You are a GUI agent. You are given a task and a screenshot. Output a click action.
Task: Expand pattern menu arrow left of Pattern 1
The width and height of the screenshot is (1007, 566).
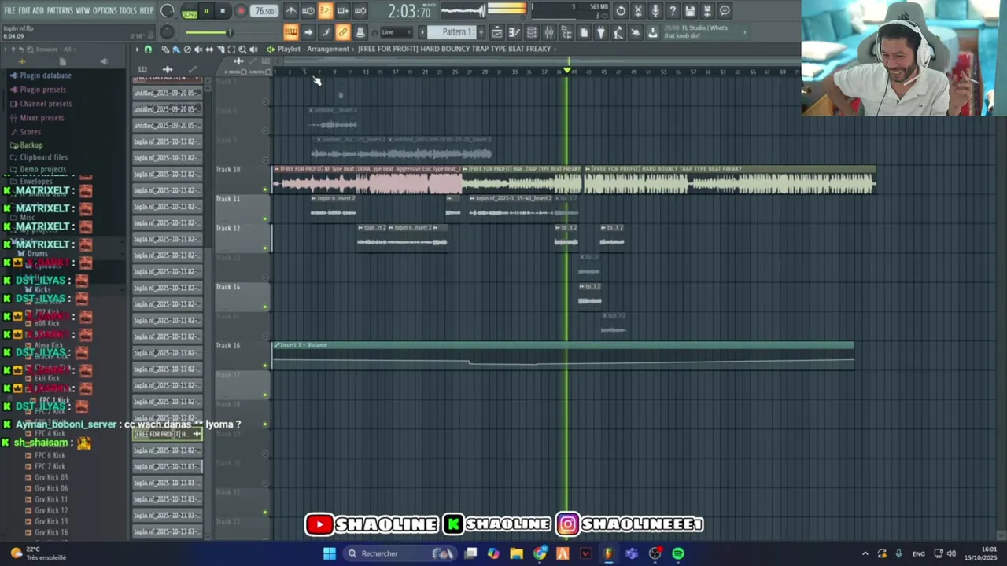422,32
